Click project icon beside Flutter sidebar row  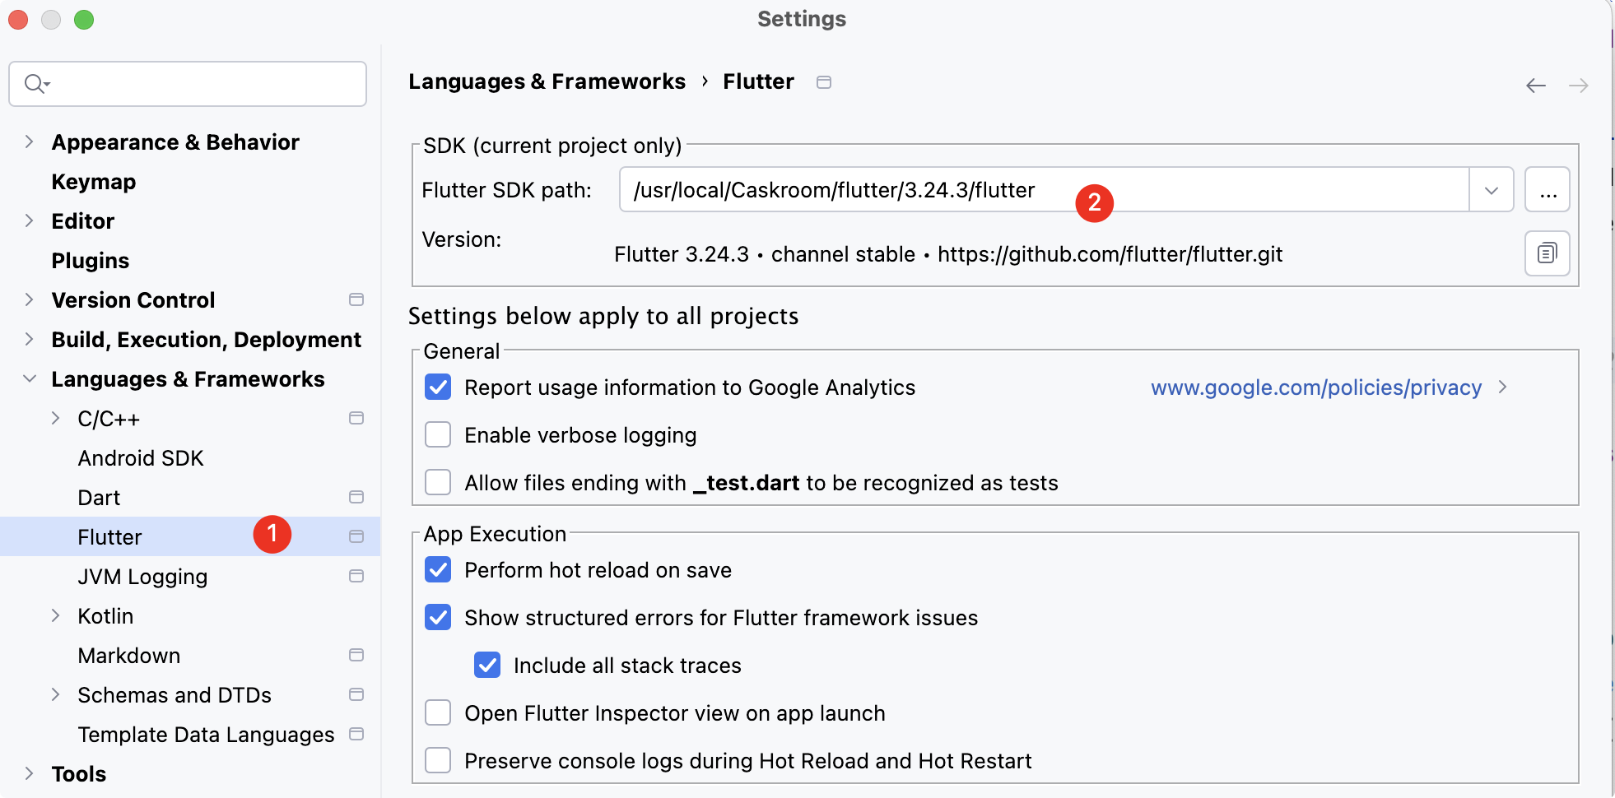point(356,536)
